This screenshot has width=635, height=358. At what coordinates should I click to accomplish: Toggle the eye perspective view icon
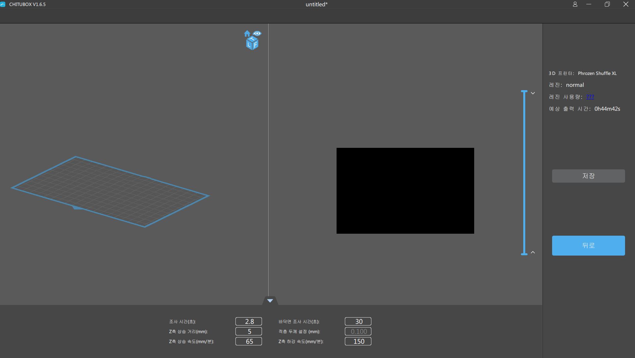tap(257, 33)
